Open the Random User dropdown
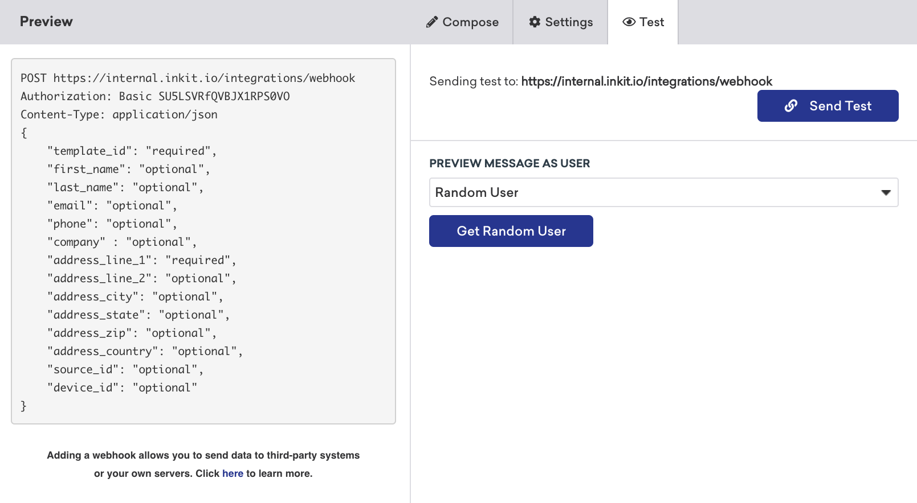Viewport: 917px width, 503px height. click(663, 192)
